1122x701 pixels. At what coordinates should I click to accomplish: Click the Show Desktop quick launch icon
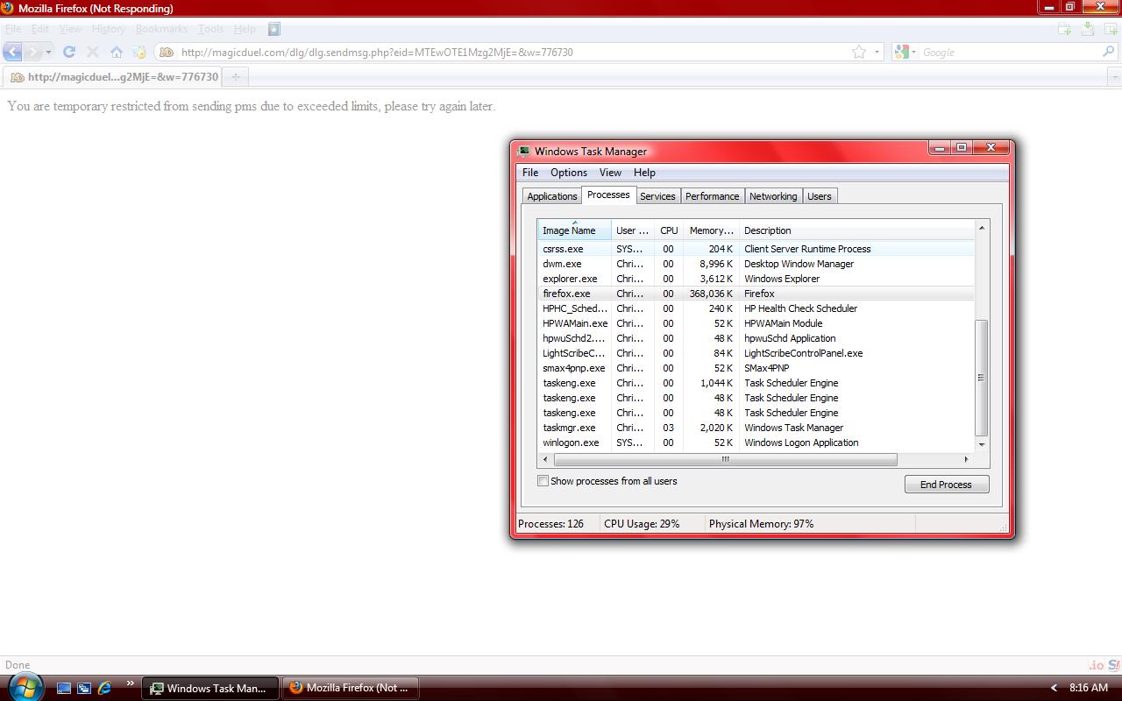click(64, 688)
